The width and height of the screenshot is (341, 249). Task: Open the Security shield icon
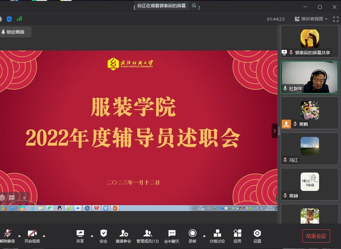coord(104,233)
